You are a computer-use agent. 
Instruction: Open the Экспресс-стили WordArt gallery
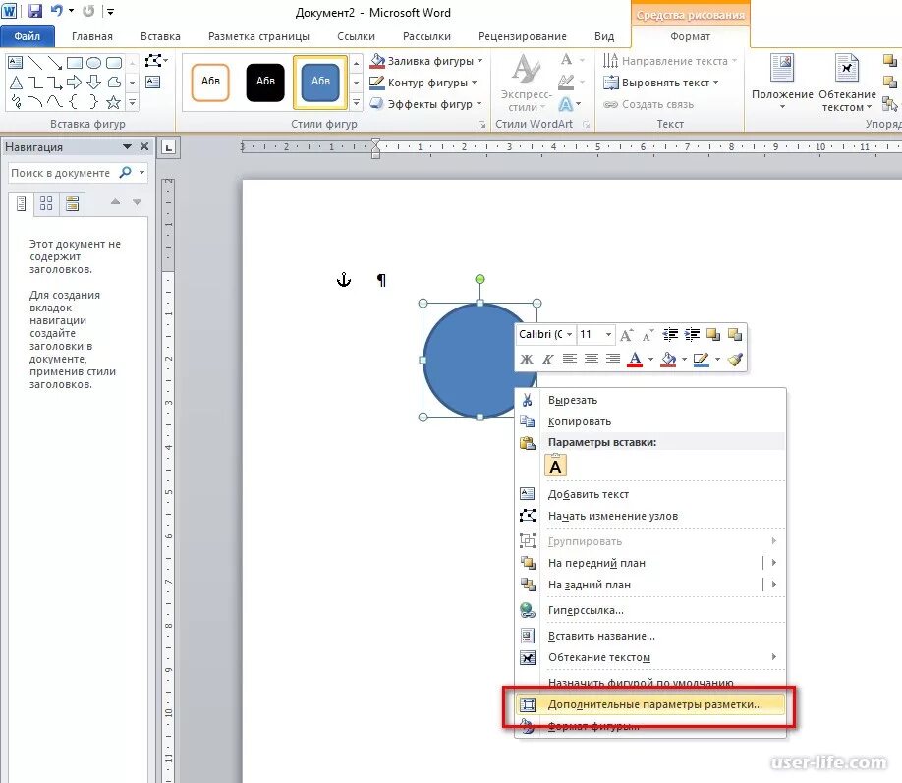point(526,83)
